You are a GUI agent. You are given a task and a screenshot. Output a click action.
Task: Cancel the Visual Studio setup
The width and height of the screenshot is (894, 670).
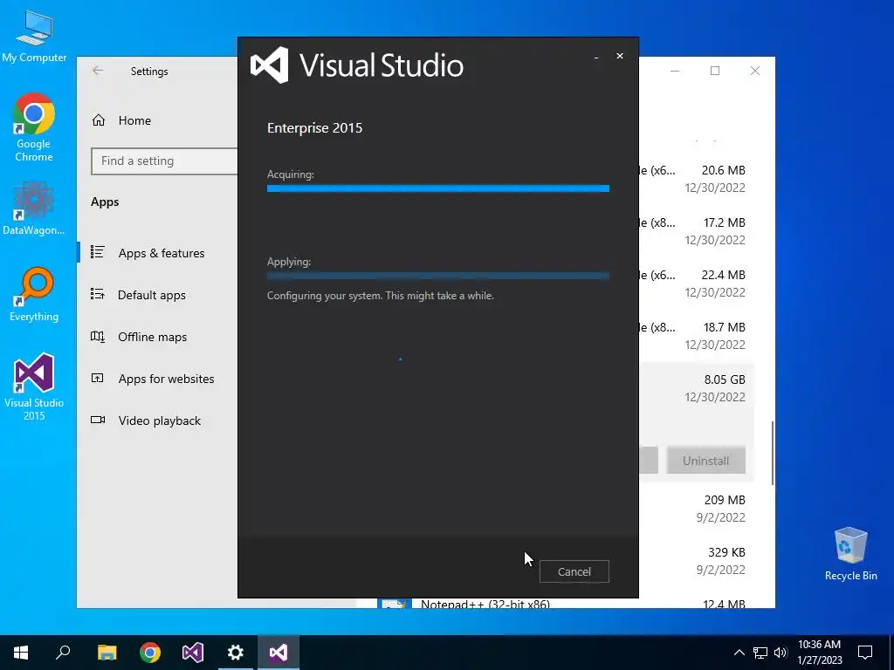coord(574,571)
